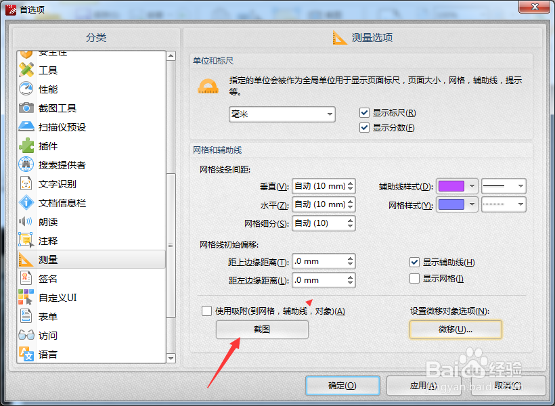The image size is (555, 406).
Task: Click the 微移(U)... button
Action: 456,330
